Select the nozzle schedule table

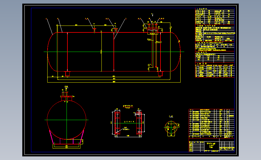pyautogui.click(x=215, y=70)
